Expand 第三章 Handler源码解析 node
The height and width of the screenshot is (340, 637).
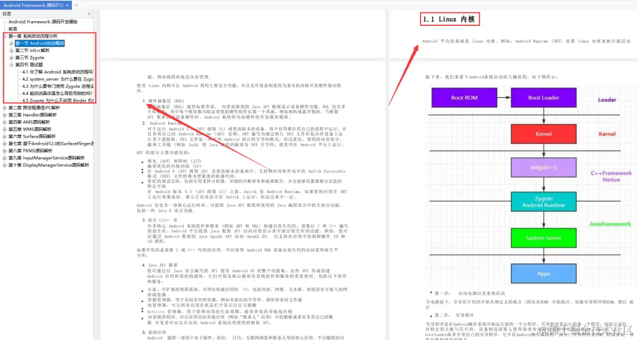click(x=5, y=115)
